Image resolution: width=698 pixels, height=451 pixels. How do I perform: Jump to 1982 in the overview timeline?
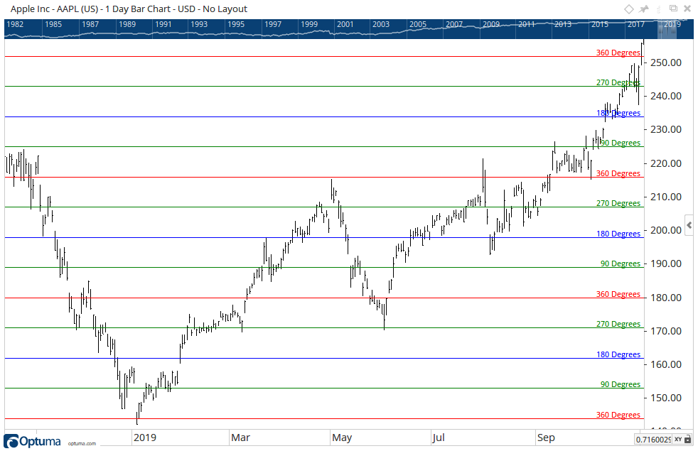tap(15, 24)
